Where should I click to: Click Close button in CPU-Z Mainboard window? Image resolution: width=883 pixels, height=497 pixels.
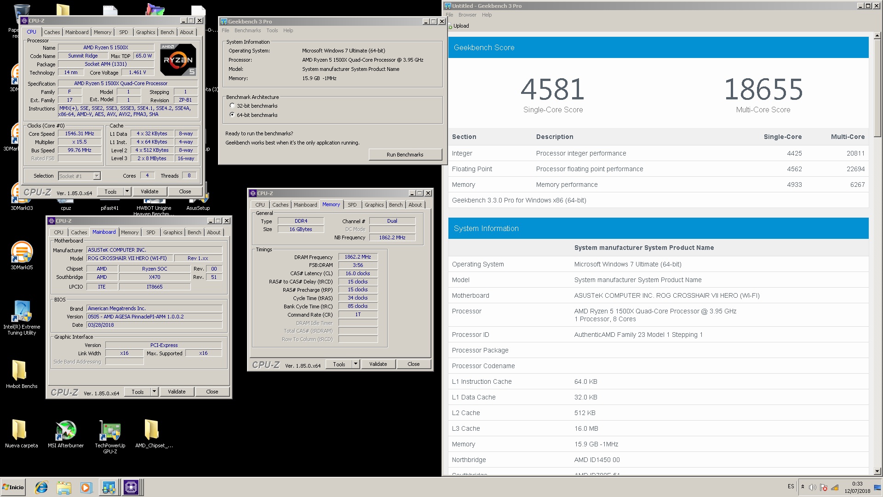(x=212, y=392)
